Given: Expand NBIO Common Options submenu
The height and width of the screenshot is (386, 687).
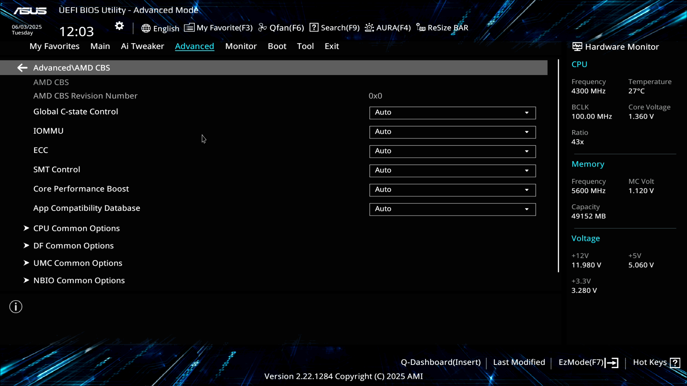Looking at the screenshot, I should tap(79, 281).
